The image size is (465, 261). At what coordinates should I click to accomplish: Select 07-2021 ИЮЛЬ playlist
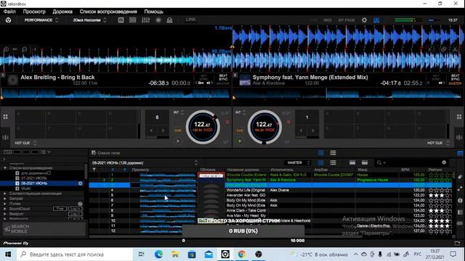(x=33, y=178)
